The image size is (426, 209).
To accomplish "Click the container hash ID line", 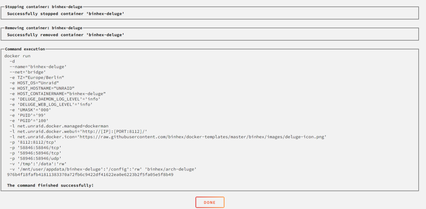I will (90, 175).
